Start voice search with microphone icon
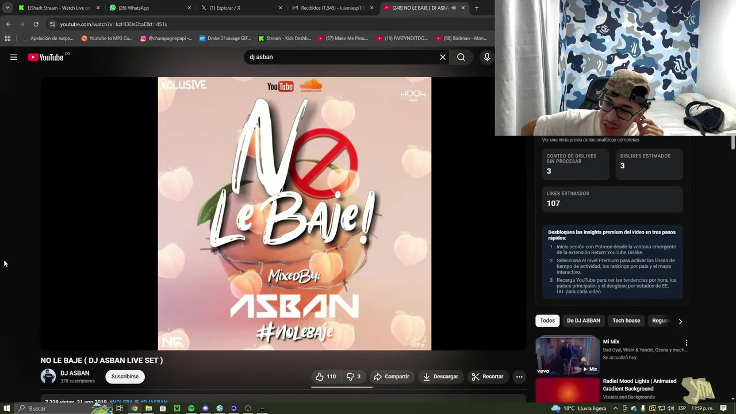Image resolution: width=736 pixels, height=414 pixels. [487, 57]
